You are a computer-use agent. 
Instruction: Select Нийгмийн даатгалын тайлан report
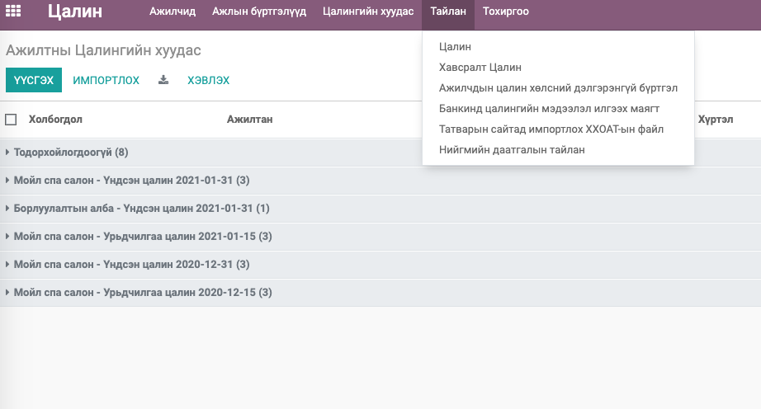(512, 150)
